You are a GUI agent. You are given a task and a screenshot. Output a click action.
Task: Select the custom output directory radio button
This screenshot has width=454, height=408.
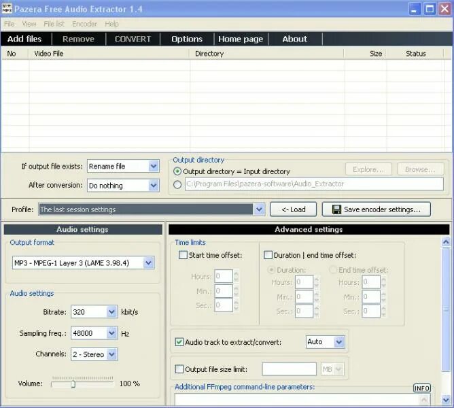point(177,184)
